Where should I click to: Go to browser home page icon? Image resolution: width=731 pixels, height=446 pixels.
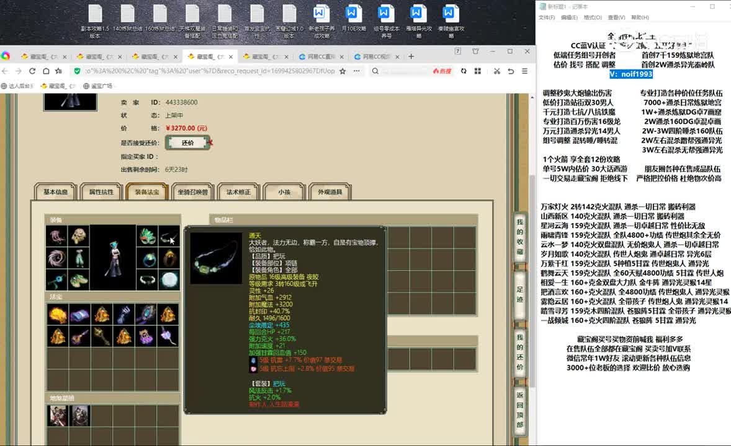(x=46, y=71)
